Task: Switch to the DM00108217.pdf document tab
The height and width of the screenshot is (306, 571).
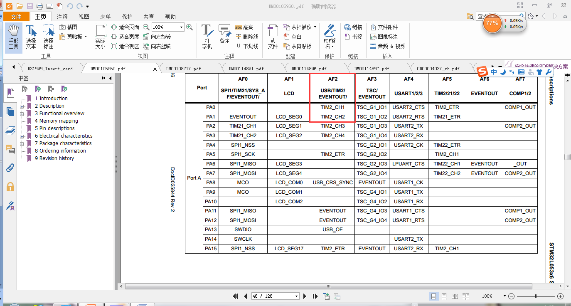Action: pos(183,69)
